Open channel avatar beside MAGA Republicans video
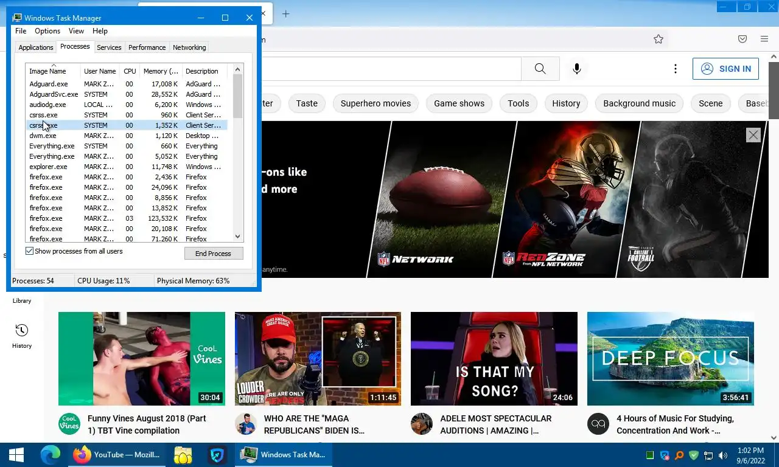779x467 pixels. (x=245, y=424)
